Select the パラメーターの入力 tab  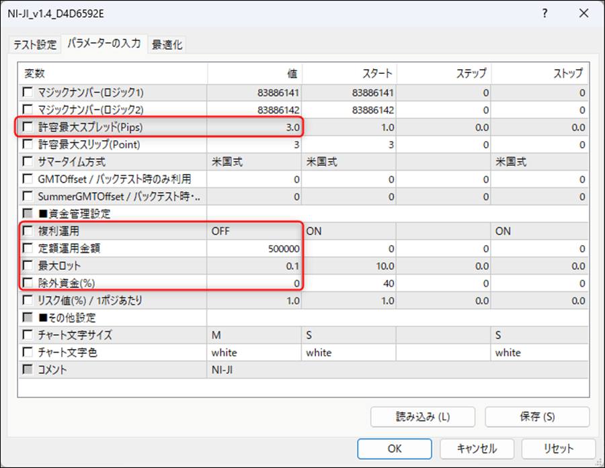(x=104, y=44)
